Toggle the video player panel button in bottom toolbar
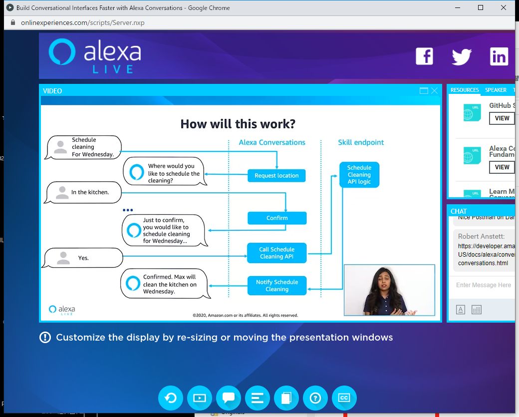This screenshot has width=519, height=417. click(200, 398)
